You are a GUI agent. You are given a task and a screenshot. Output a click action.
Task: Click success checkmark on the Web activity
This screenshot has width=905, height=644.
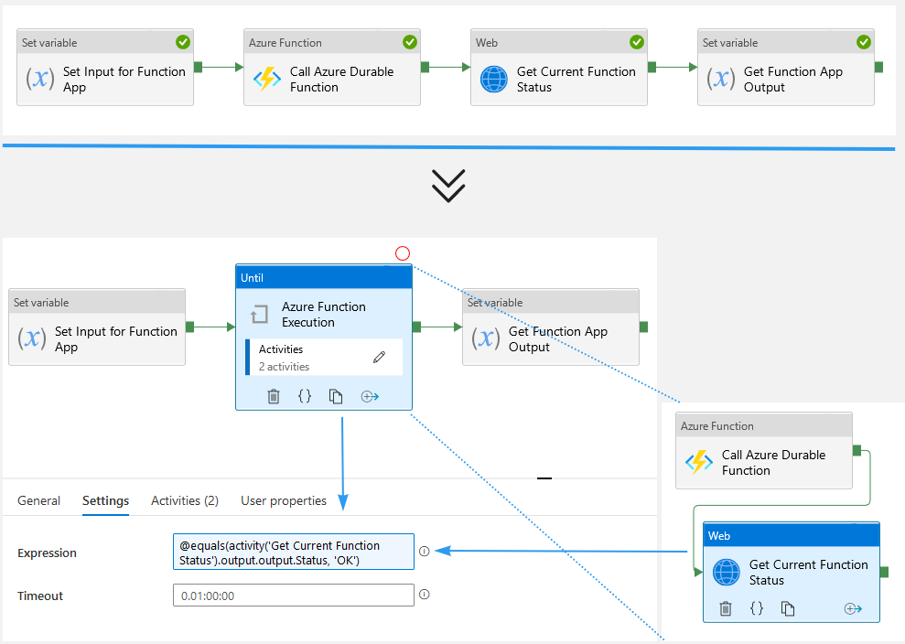[x=637, y=42]
